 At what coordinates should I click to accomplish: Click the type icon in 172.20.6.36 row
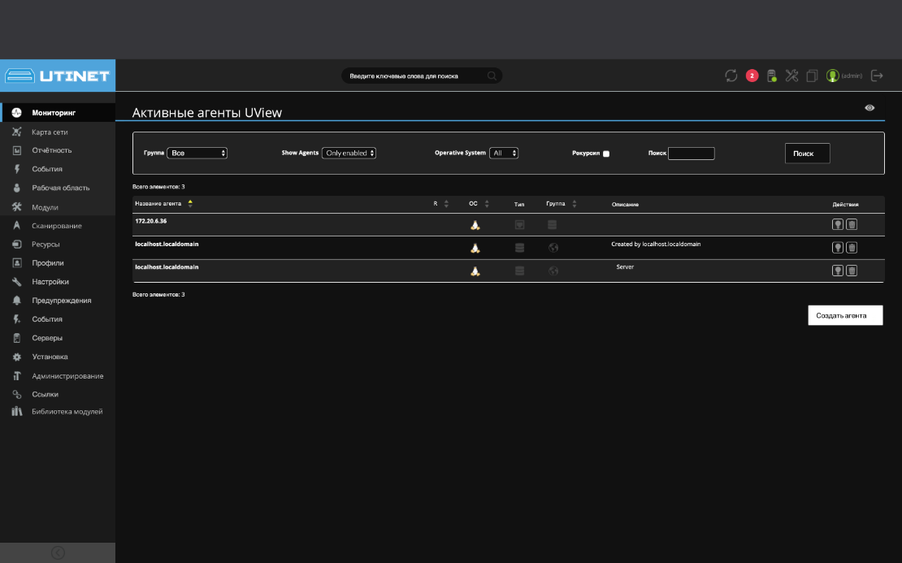click(519, 225)
